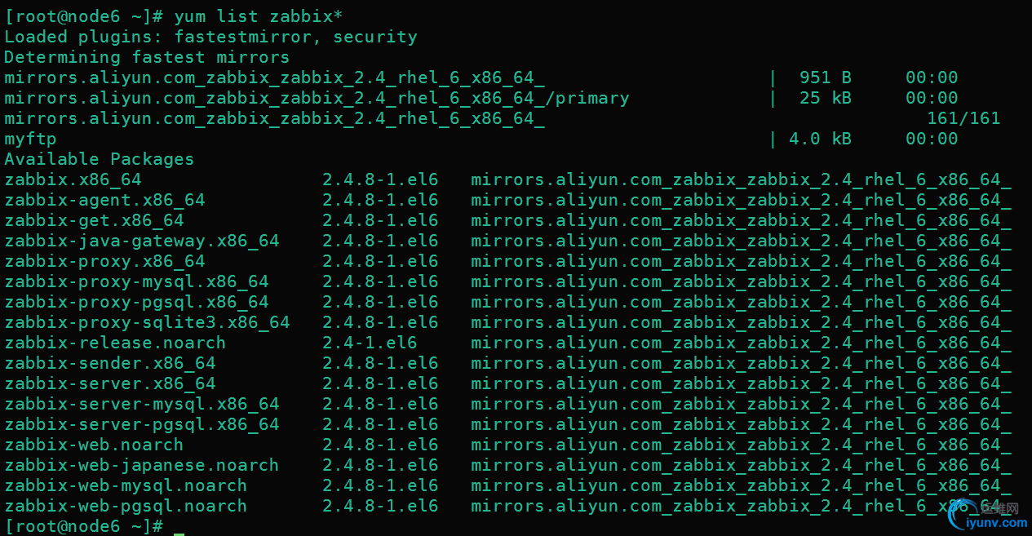Viewport: 1032px width, 536px height.
Task: Click the "Determining fastest mirrors" line
Action: [147, 57]
